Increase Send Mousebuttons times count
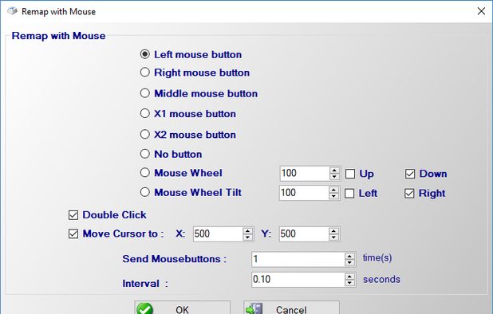 349,257
